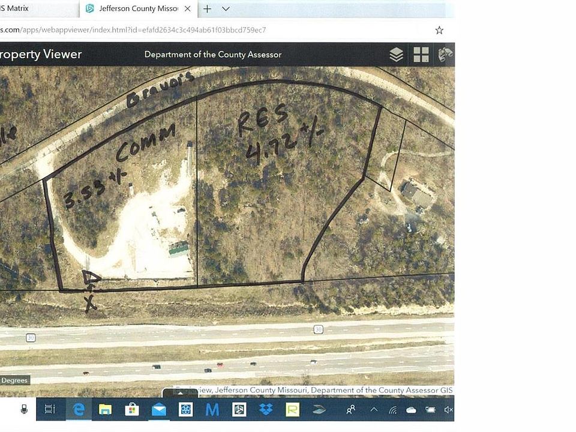The height and width of the screenshot is (432, 576).
Task: Open the Basemap gallery grid
Action: 421,55
